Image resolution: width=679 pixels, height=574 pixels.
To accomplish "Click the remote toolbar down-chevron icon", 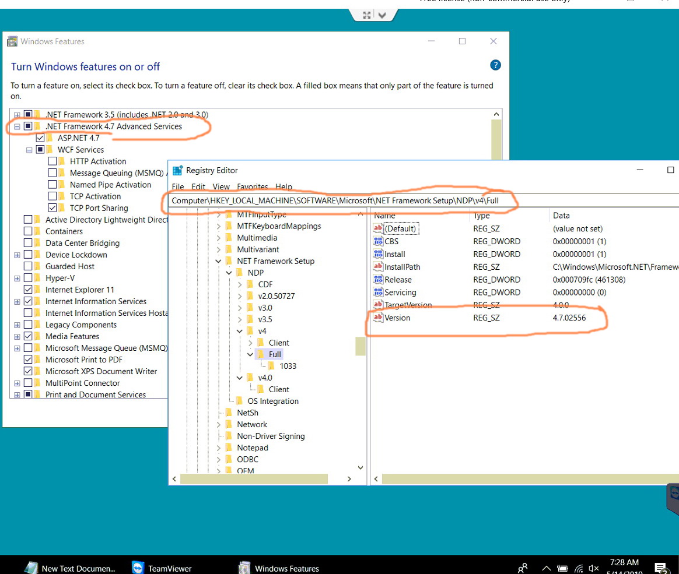I will click(x=382, y=15).
